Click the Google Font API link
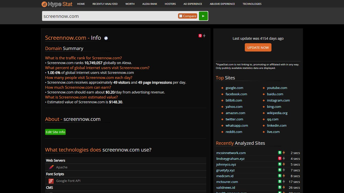 point(68,181)
